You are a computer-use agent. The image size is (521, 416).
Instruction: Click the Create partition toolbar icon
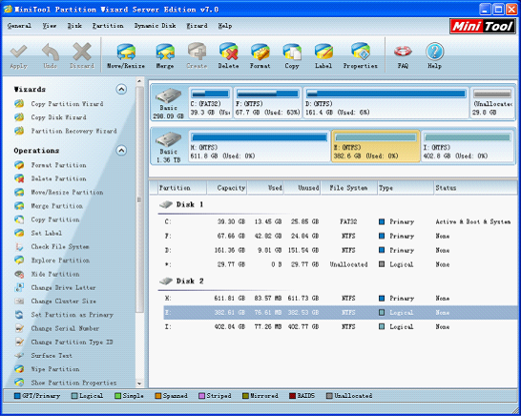197,56
